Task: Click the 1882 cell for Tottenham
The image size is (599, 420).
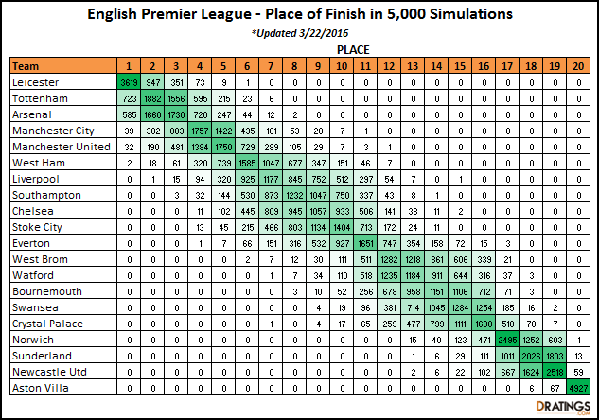Action: [153, 97]
